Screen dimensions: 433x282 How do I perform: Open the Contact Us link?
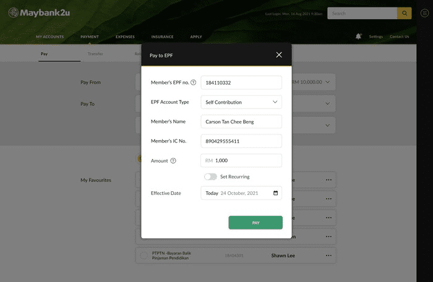pos(399,36)
